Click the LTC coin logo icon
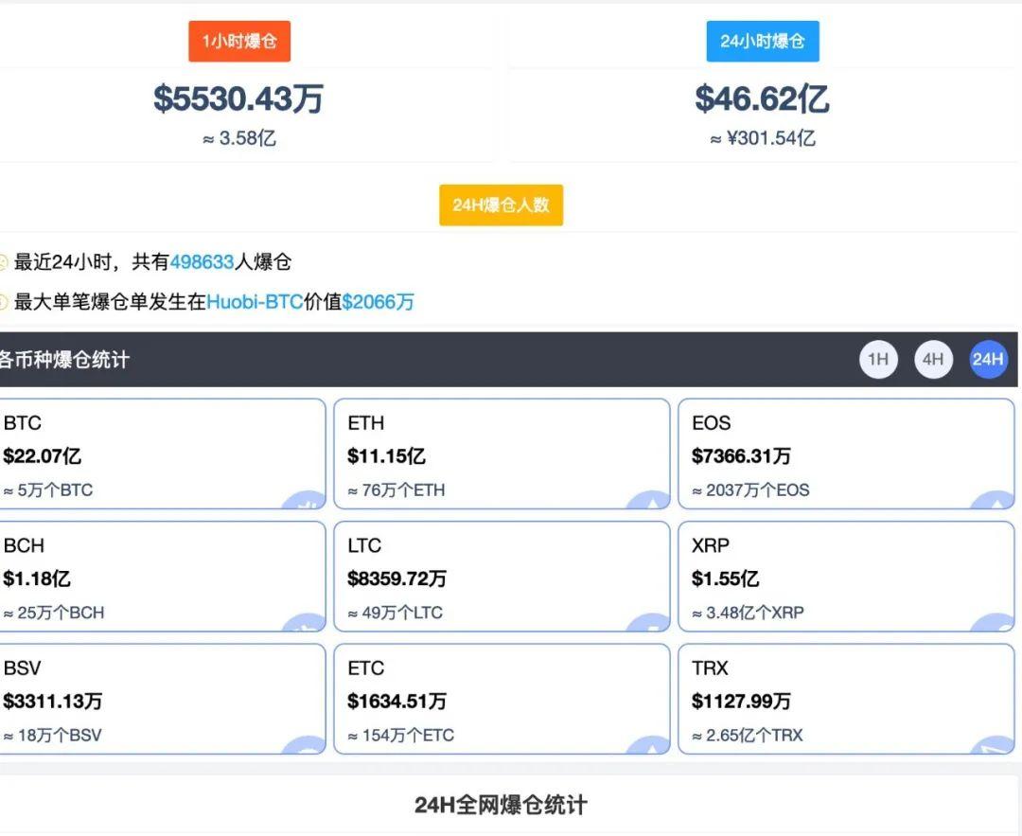This screenshot has height=836, width=1022. [648, 625]
